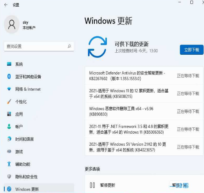This screenshot has width=204, height=193.
Task: Click the .NET Framework KB5006363 update entry
Action: (x=144, y=129)
